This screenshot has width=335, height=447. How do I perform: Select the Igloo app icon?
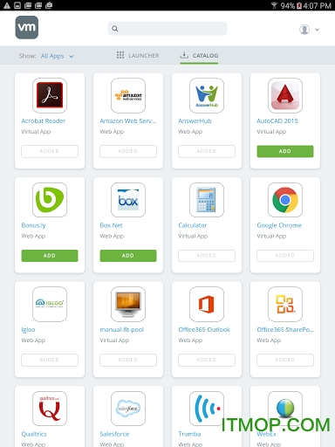pyautogui.click(x=50, y=304)
